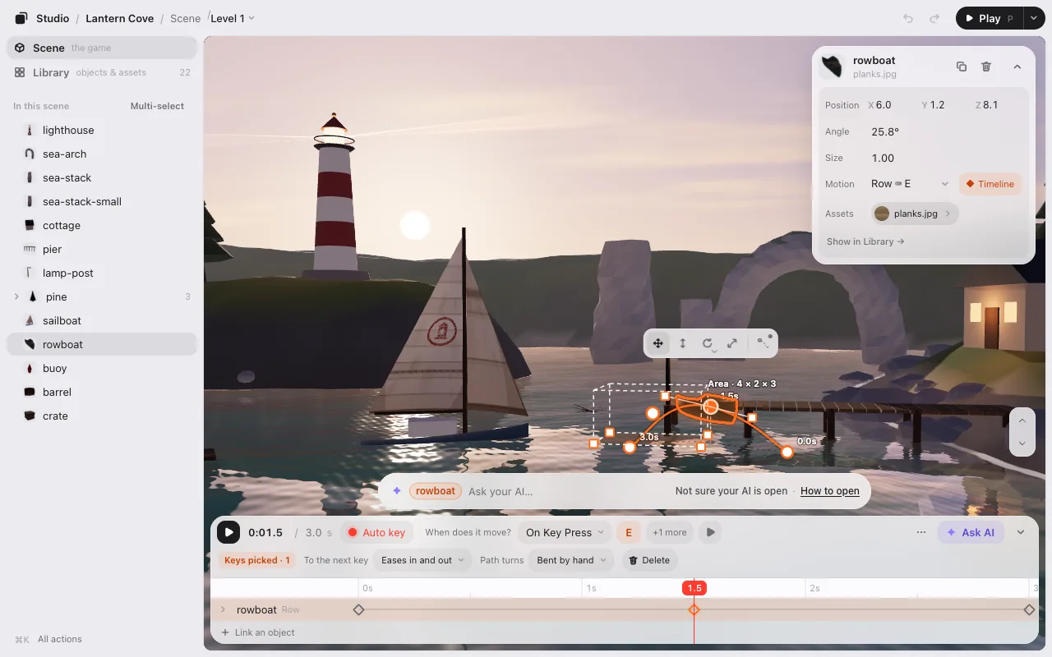The image size is (1052, 657).
Task: Start timeline playback
Action: pyautogui.click(x=228, y=532)
